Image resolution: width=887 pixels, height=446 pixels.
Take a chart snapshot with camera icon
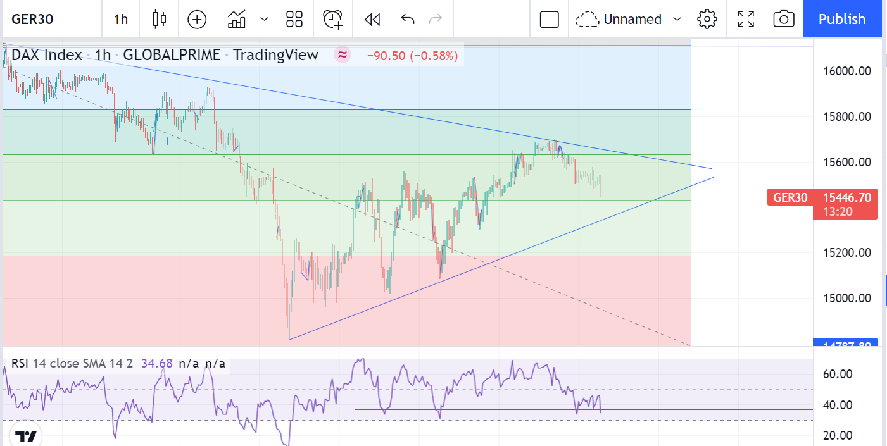pyautogui.click(x=784, y=19)
